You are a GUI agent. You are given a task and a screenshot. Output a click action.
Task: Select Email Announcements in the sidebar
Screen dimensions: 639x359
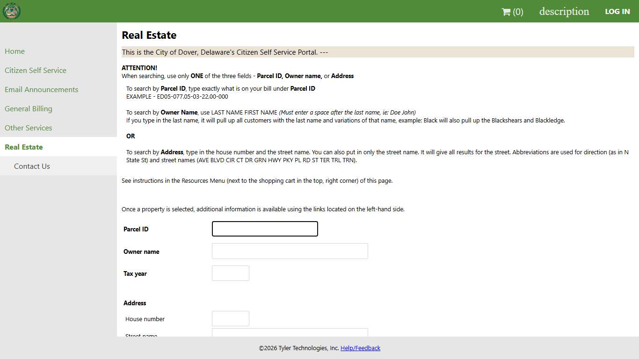click(x=42, y=90)
